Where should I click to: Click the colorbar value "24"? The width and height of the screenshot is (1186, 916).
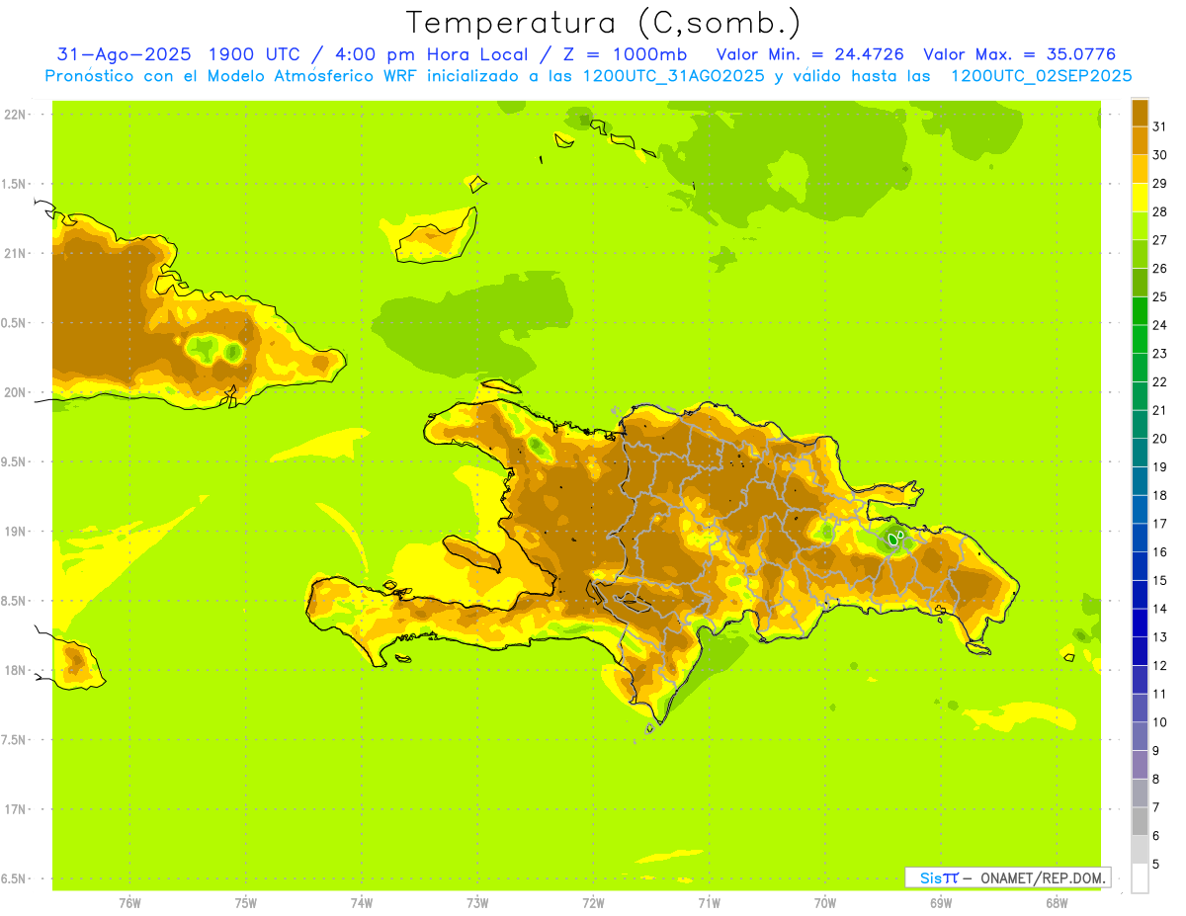coord(1160,325)
